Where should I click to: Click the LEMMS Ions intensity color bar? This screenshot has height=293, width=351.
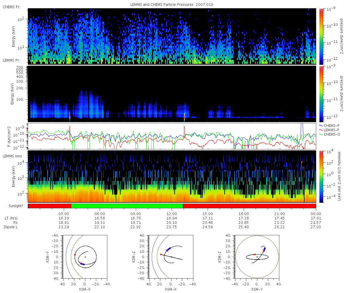coord(321,176)
